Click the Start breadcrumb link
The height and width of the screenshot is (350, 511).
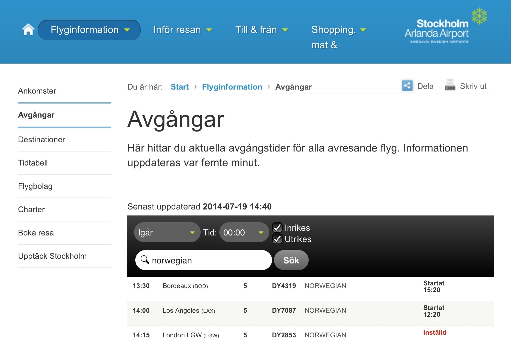[x=180, y=87]
